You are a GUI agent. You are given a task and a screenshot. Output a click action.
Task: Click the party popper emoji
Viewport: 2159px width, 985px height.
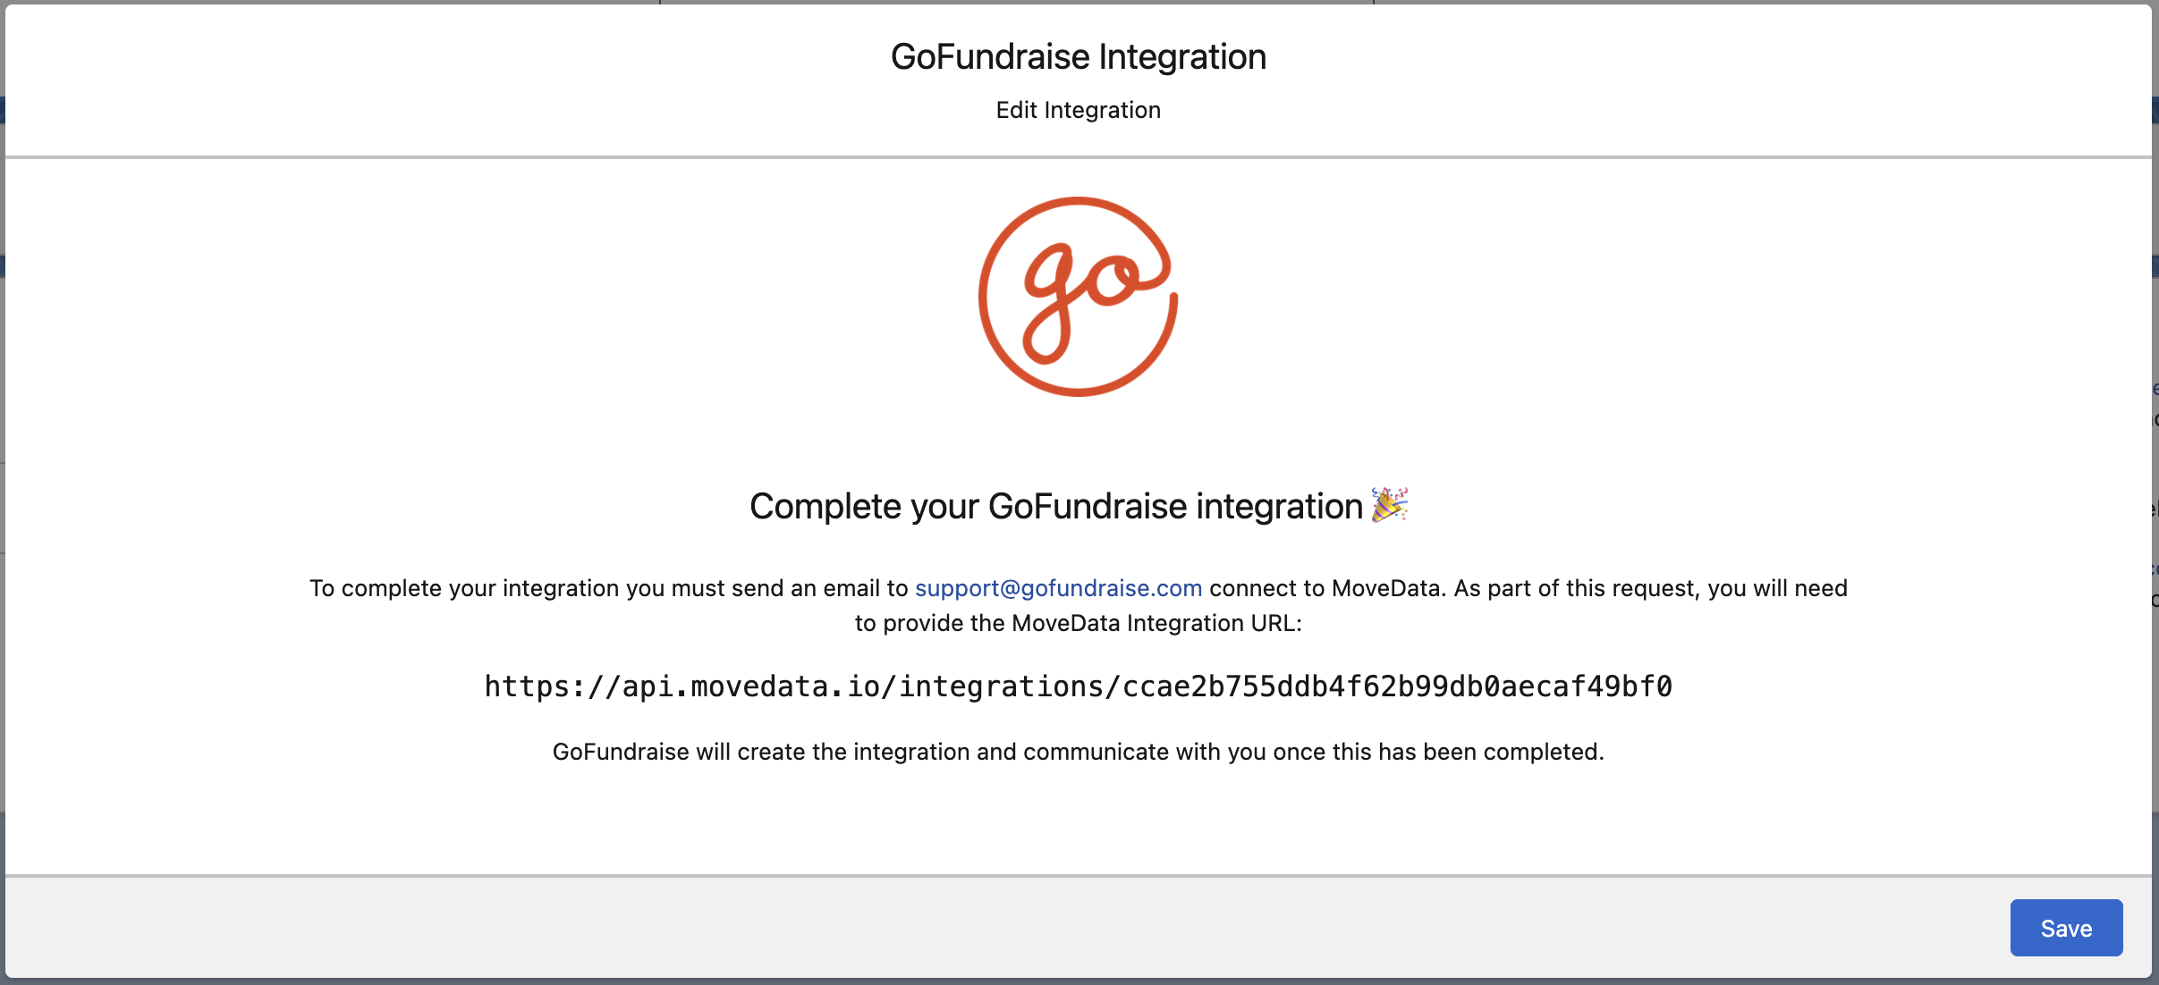pyautogui.click(x=1389, y=505)
